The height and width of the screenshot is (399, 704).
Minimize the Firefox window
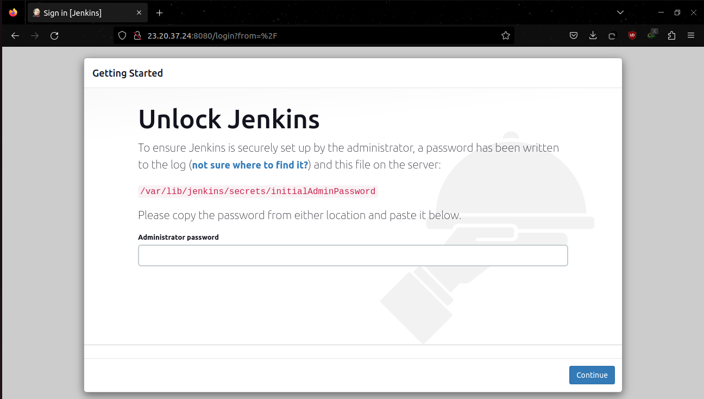tap(661, 13)
